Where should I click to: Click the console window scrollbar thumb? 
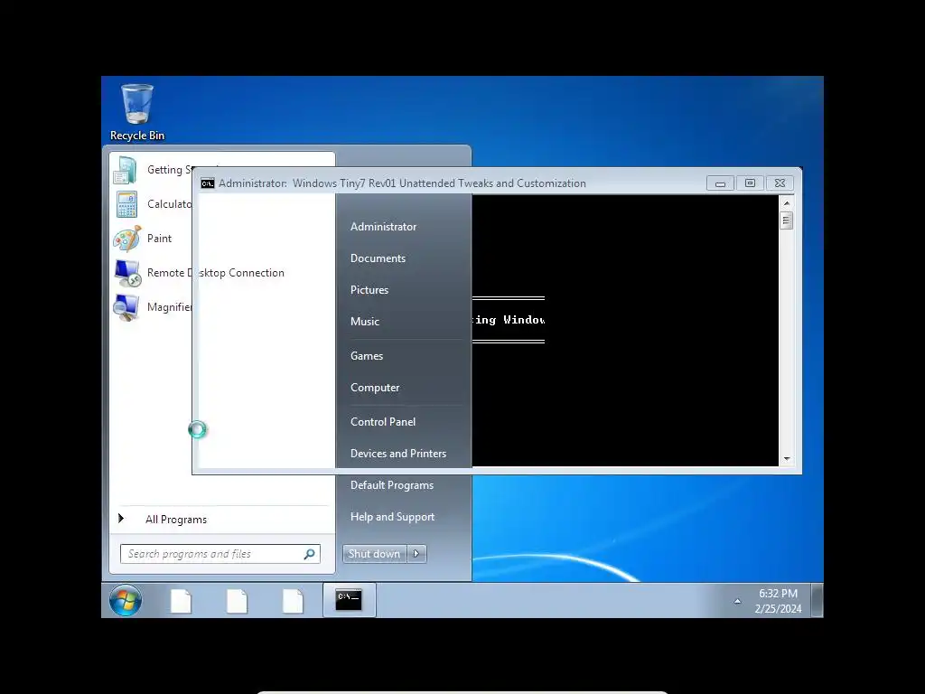(787, 220)
